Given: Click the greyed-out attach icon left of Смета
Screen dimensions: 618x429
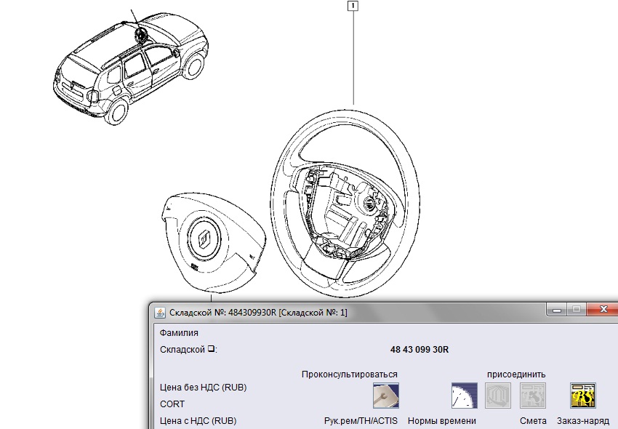Looking at the screenshot, I should point(498,395).
